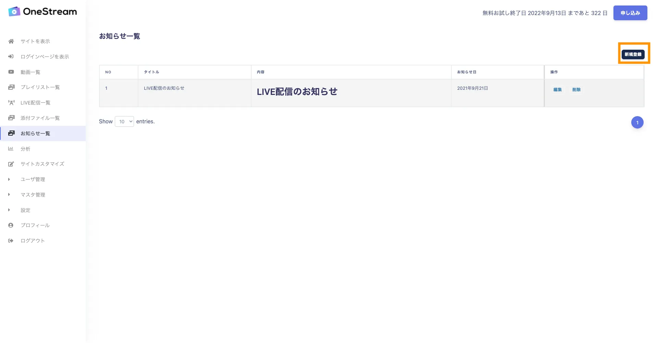Click 削除 for LIVE配信のお知らせ row

576,90
